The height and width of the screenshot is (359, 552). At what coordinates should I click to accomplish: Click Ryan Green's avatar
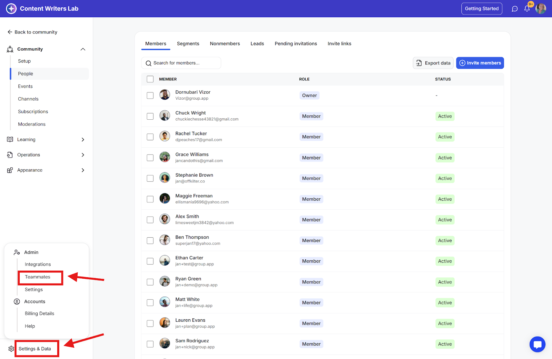165,281
